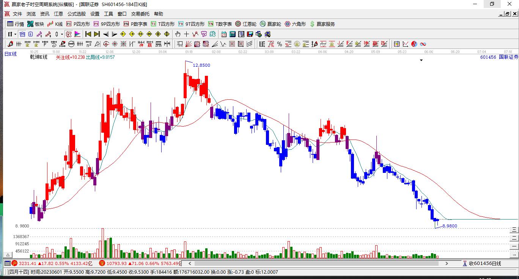Open the P四方形 view
519x279 pixels.
78,24
